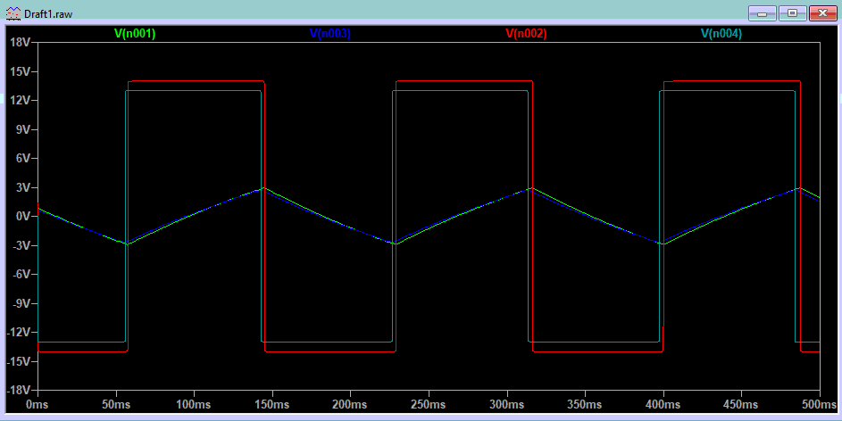Click the -3V vertical axis label
Screen dimensions: 842x421
[21, 245]
